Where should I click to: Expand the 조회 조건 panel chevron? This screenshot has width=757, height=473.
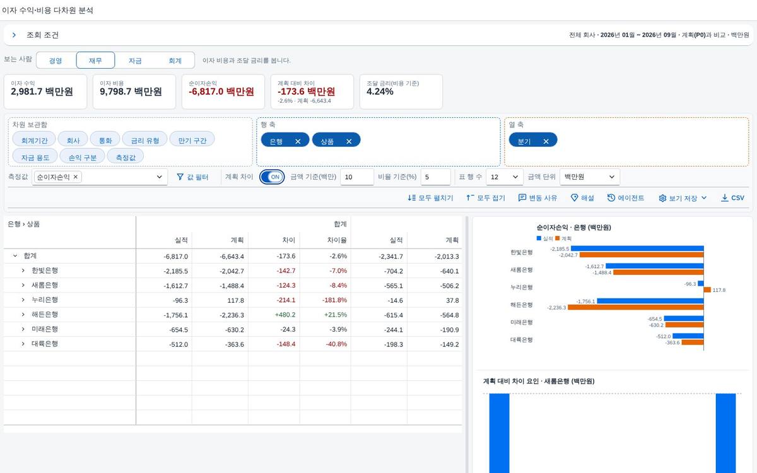[14, 35]
